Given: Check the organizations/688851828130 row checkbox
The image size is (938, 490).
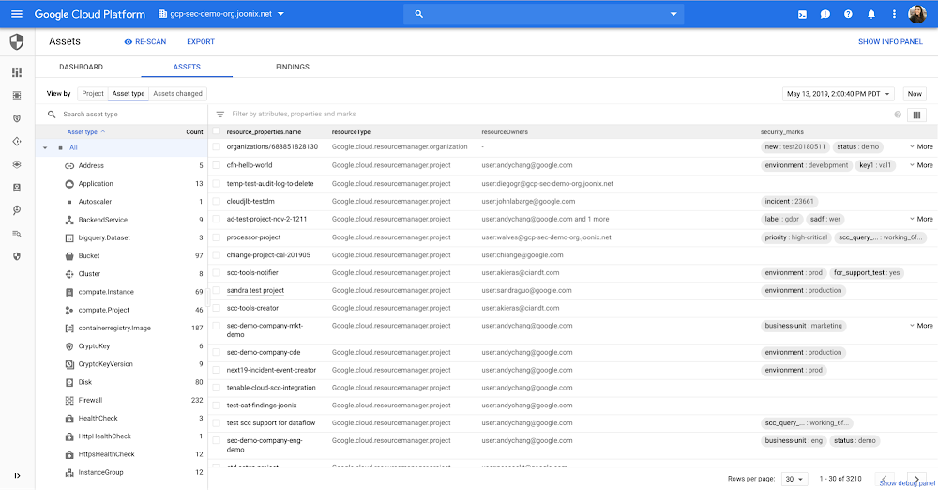Looking at the screenshot, I should point(217,146).
